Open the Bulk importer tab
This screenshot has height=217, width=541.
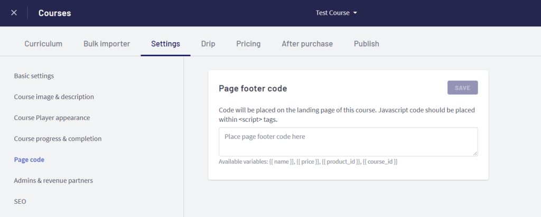pyautogui.click(x=107, y=44)
